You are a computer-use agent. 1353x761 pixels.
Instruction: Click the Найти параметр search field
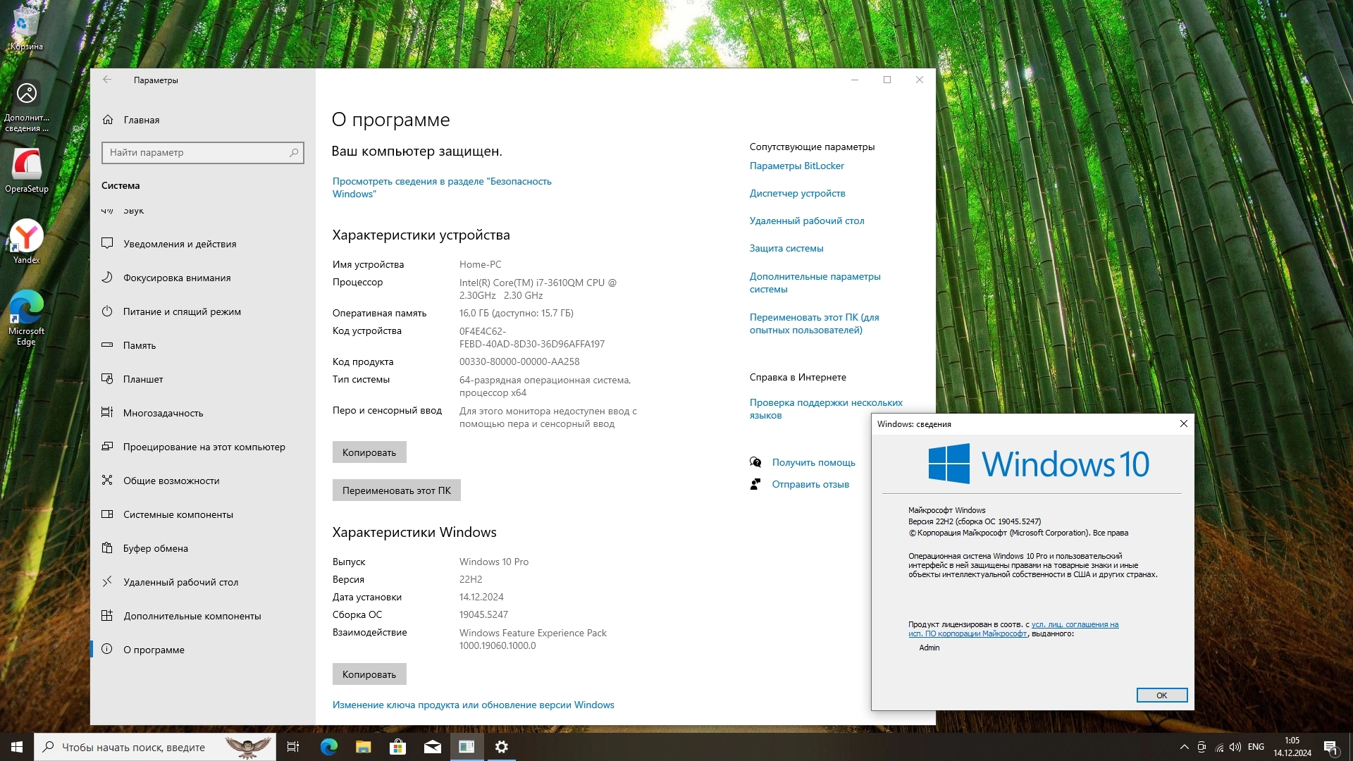[197, 152]
